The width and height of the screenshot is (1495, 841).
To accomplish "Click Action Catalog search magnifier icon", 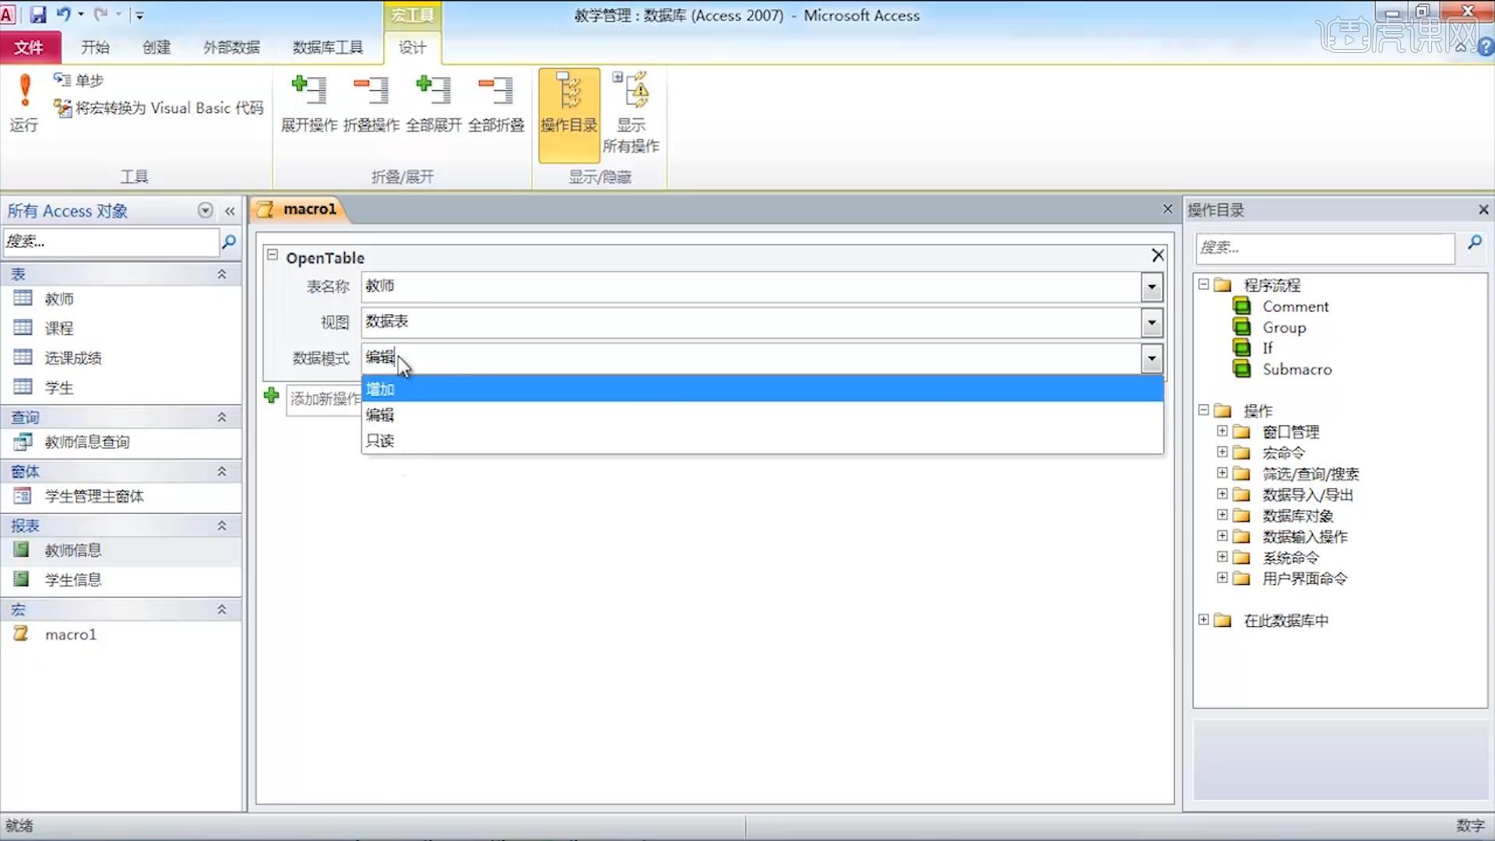I will pyautogui.click(x=1474, y=243).
